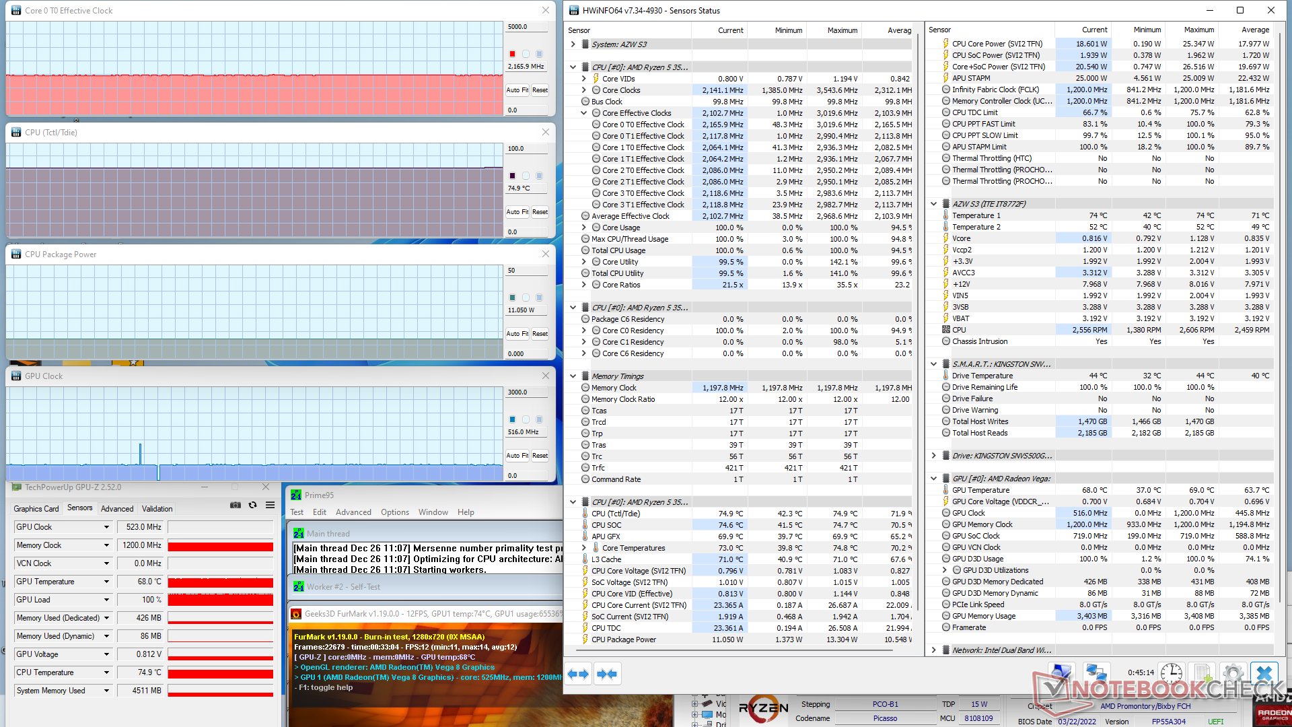Viewport: 1292px width, 727px height.
Task: Click Auto Fit in Core 0 T0 graph
Action: click(x=517, y=90)
